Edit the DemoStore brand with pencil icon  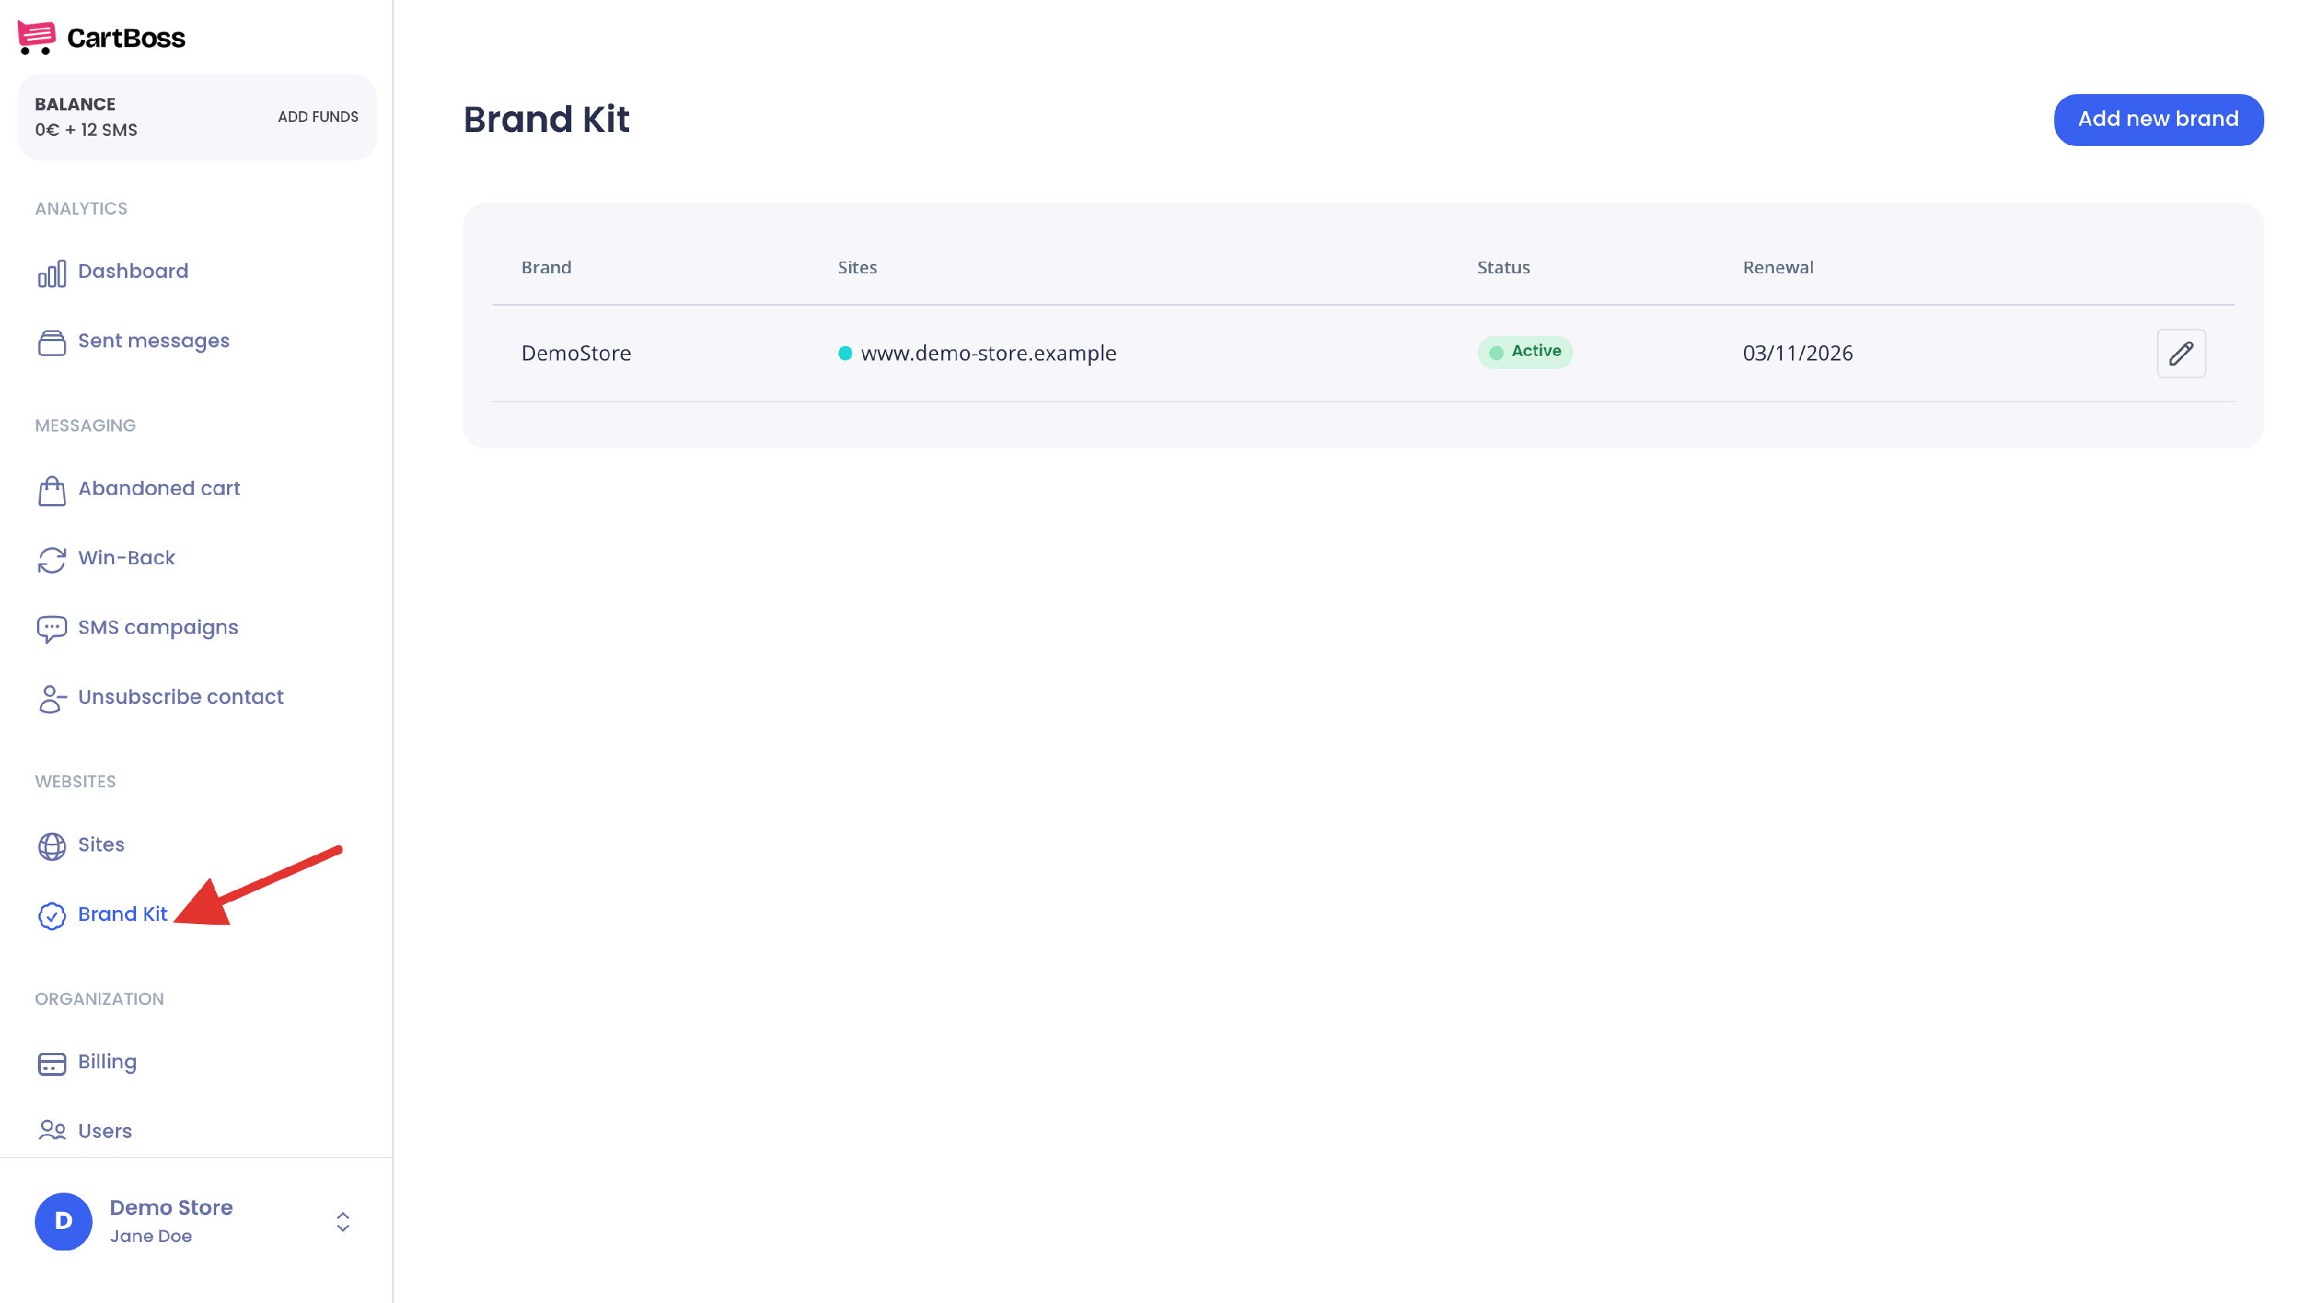coord(2181,354)
